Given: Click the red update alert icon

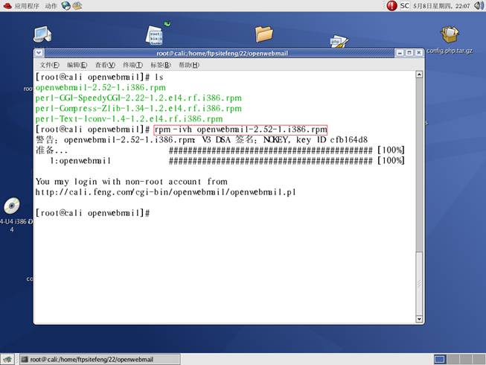Looking at the screenshot, I should (x=391, y=6).
